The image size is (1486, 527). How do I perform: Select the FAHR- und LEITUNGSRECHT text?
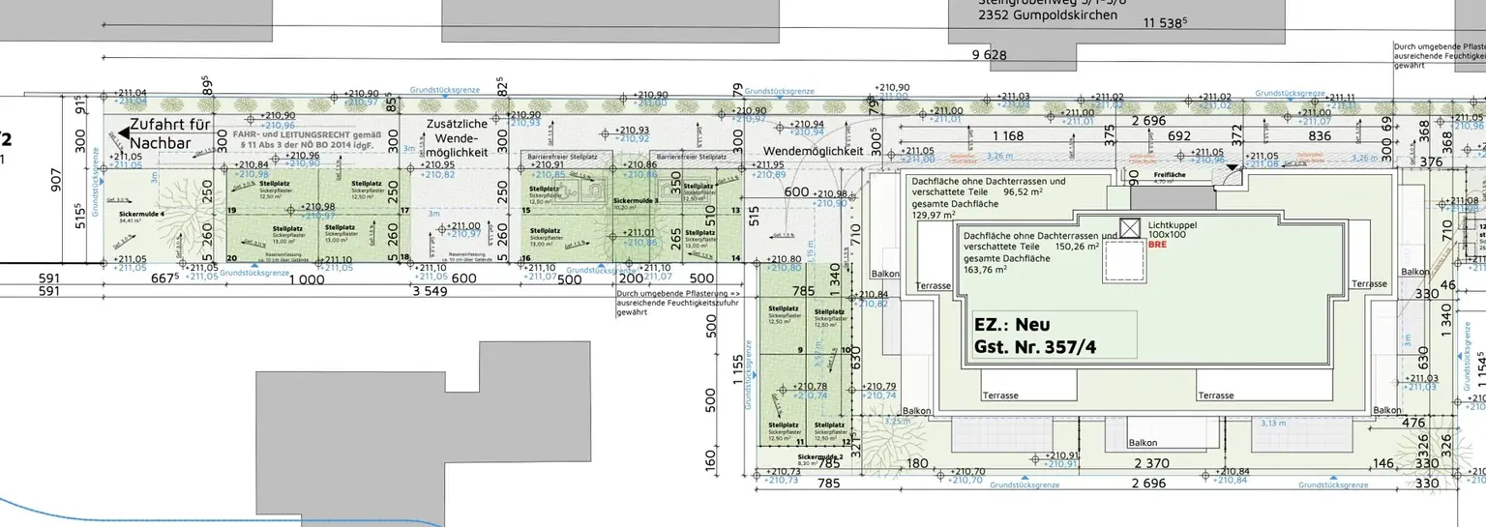(x=308, y=137)
